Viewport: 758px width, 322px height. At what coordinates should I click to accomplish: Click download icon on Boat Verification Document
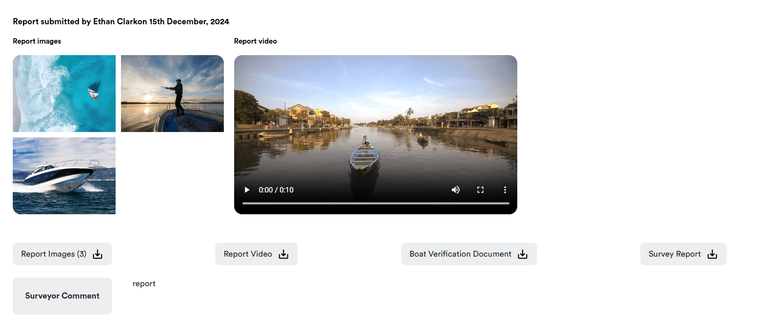tap(523, 254)
